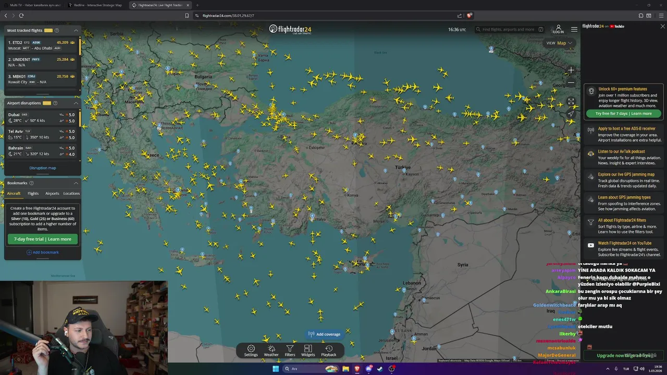Open Windows Start menu

coord(276,369)
